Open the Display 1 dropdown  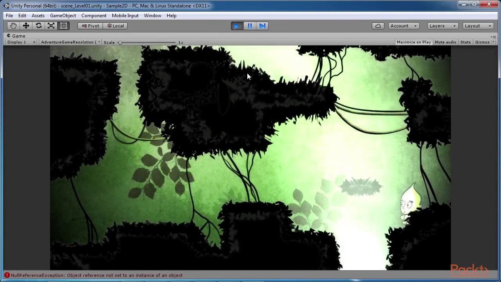(x=21, y=42)
